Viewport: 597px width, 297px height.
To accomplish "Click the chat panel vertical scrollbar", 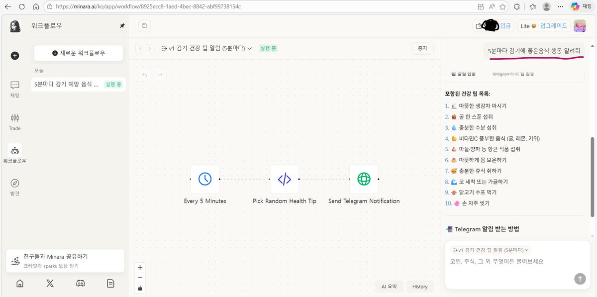I will [592, 177].
